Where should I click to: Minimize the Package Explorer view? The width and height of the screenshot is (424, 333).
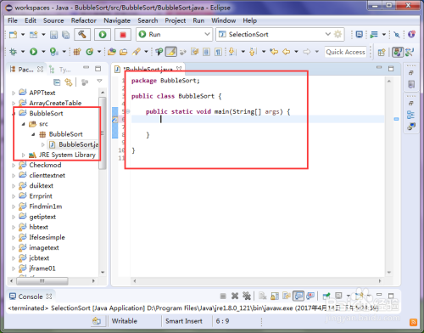86,68
